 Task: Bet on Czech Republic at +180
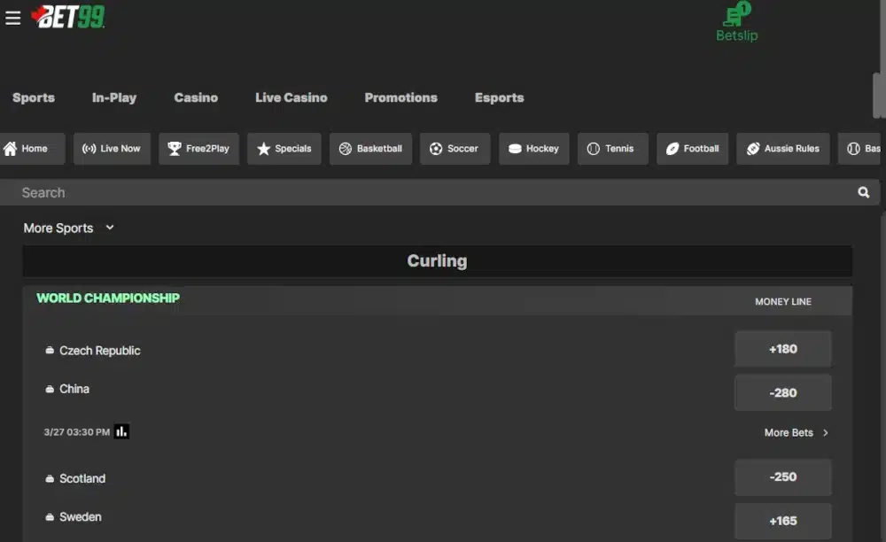782,348
